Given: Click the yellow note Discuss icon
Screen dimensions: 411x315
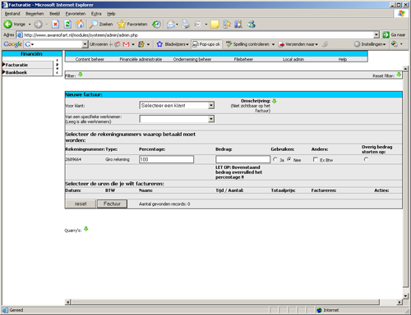Looking at the screenshot, I should (215, 25).
